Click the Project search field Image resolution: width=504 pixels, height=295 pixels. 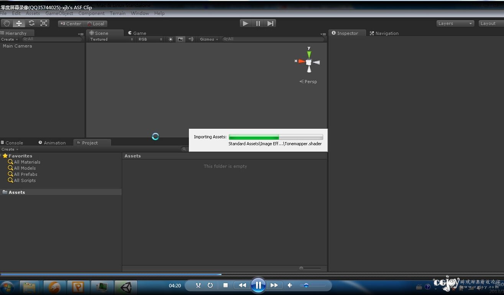(x=185, y=149)
